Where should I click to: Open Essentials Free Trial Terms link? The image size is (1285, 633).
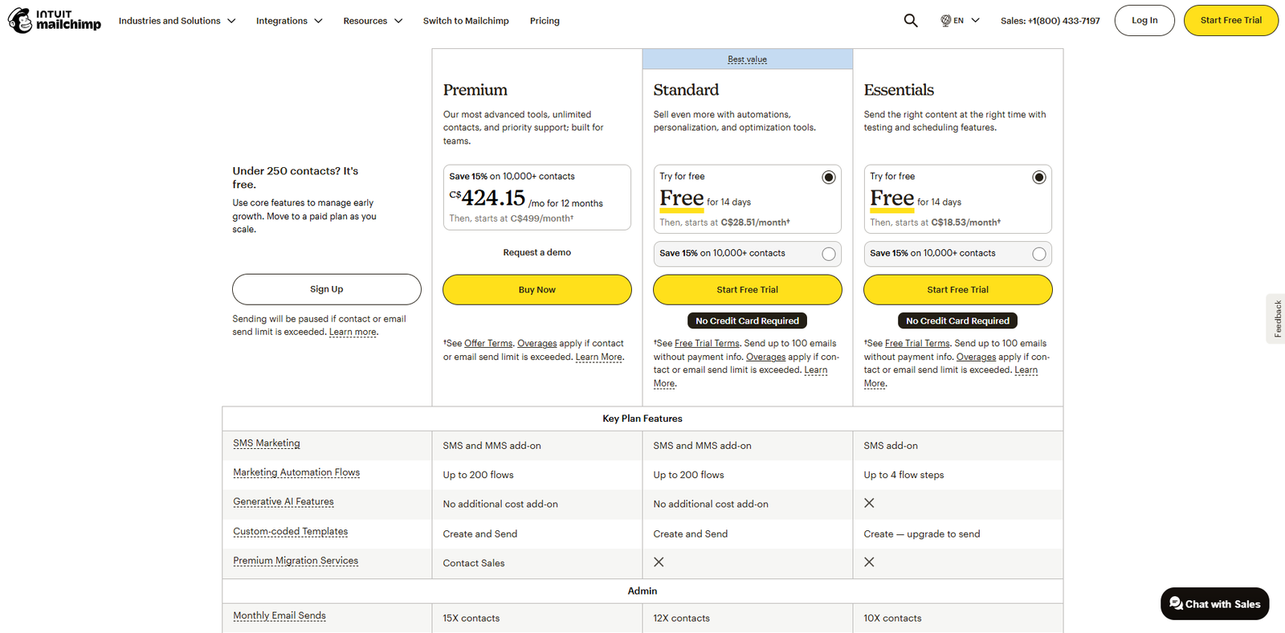pos(917,343)
